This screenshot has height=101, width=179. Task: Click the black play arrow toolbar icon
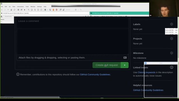tap(25, 10)
